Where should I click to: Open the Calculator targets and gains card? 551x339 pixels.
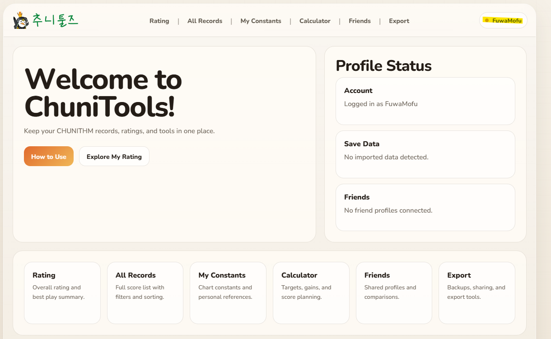point(311,293)
